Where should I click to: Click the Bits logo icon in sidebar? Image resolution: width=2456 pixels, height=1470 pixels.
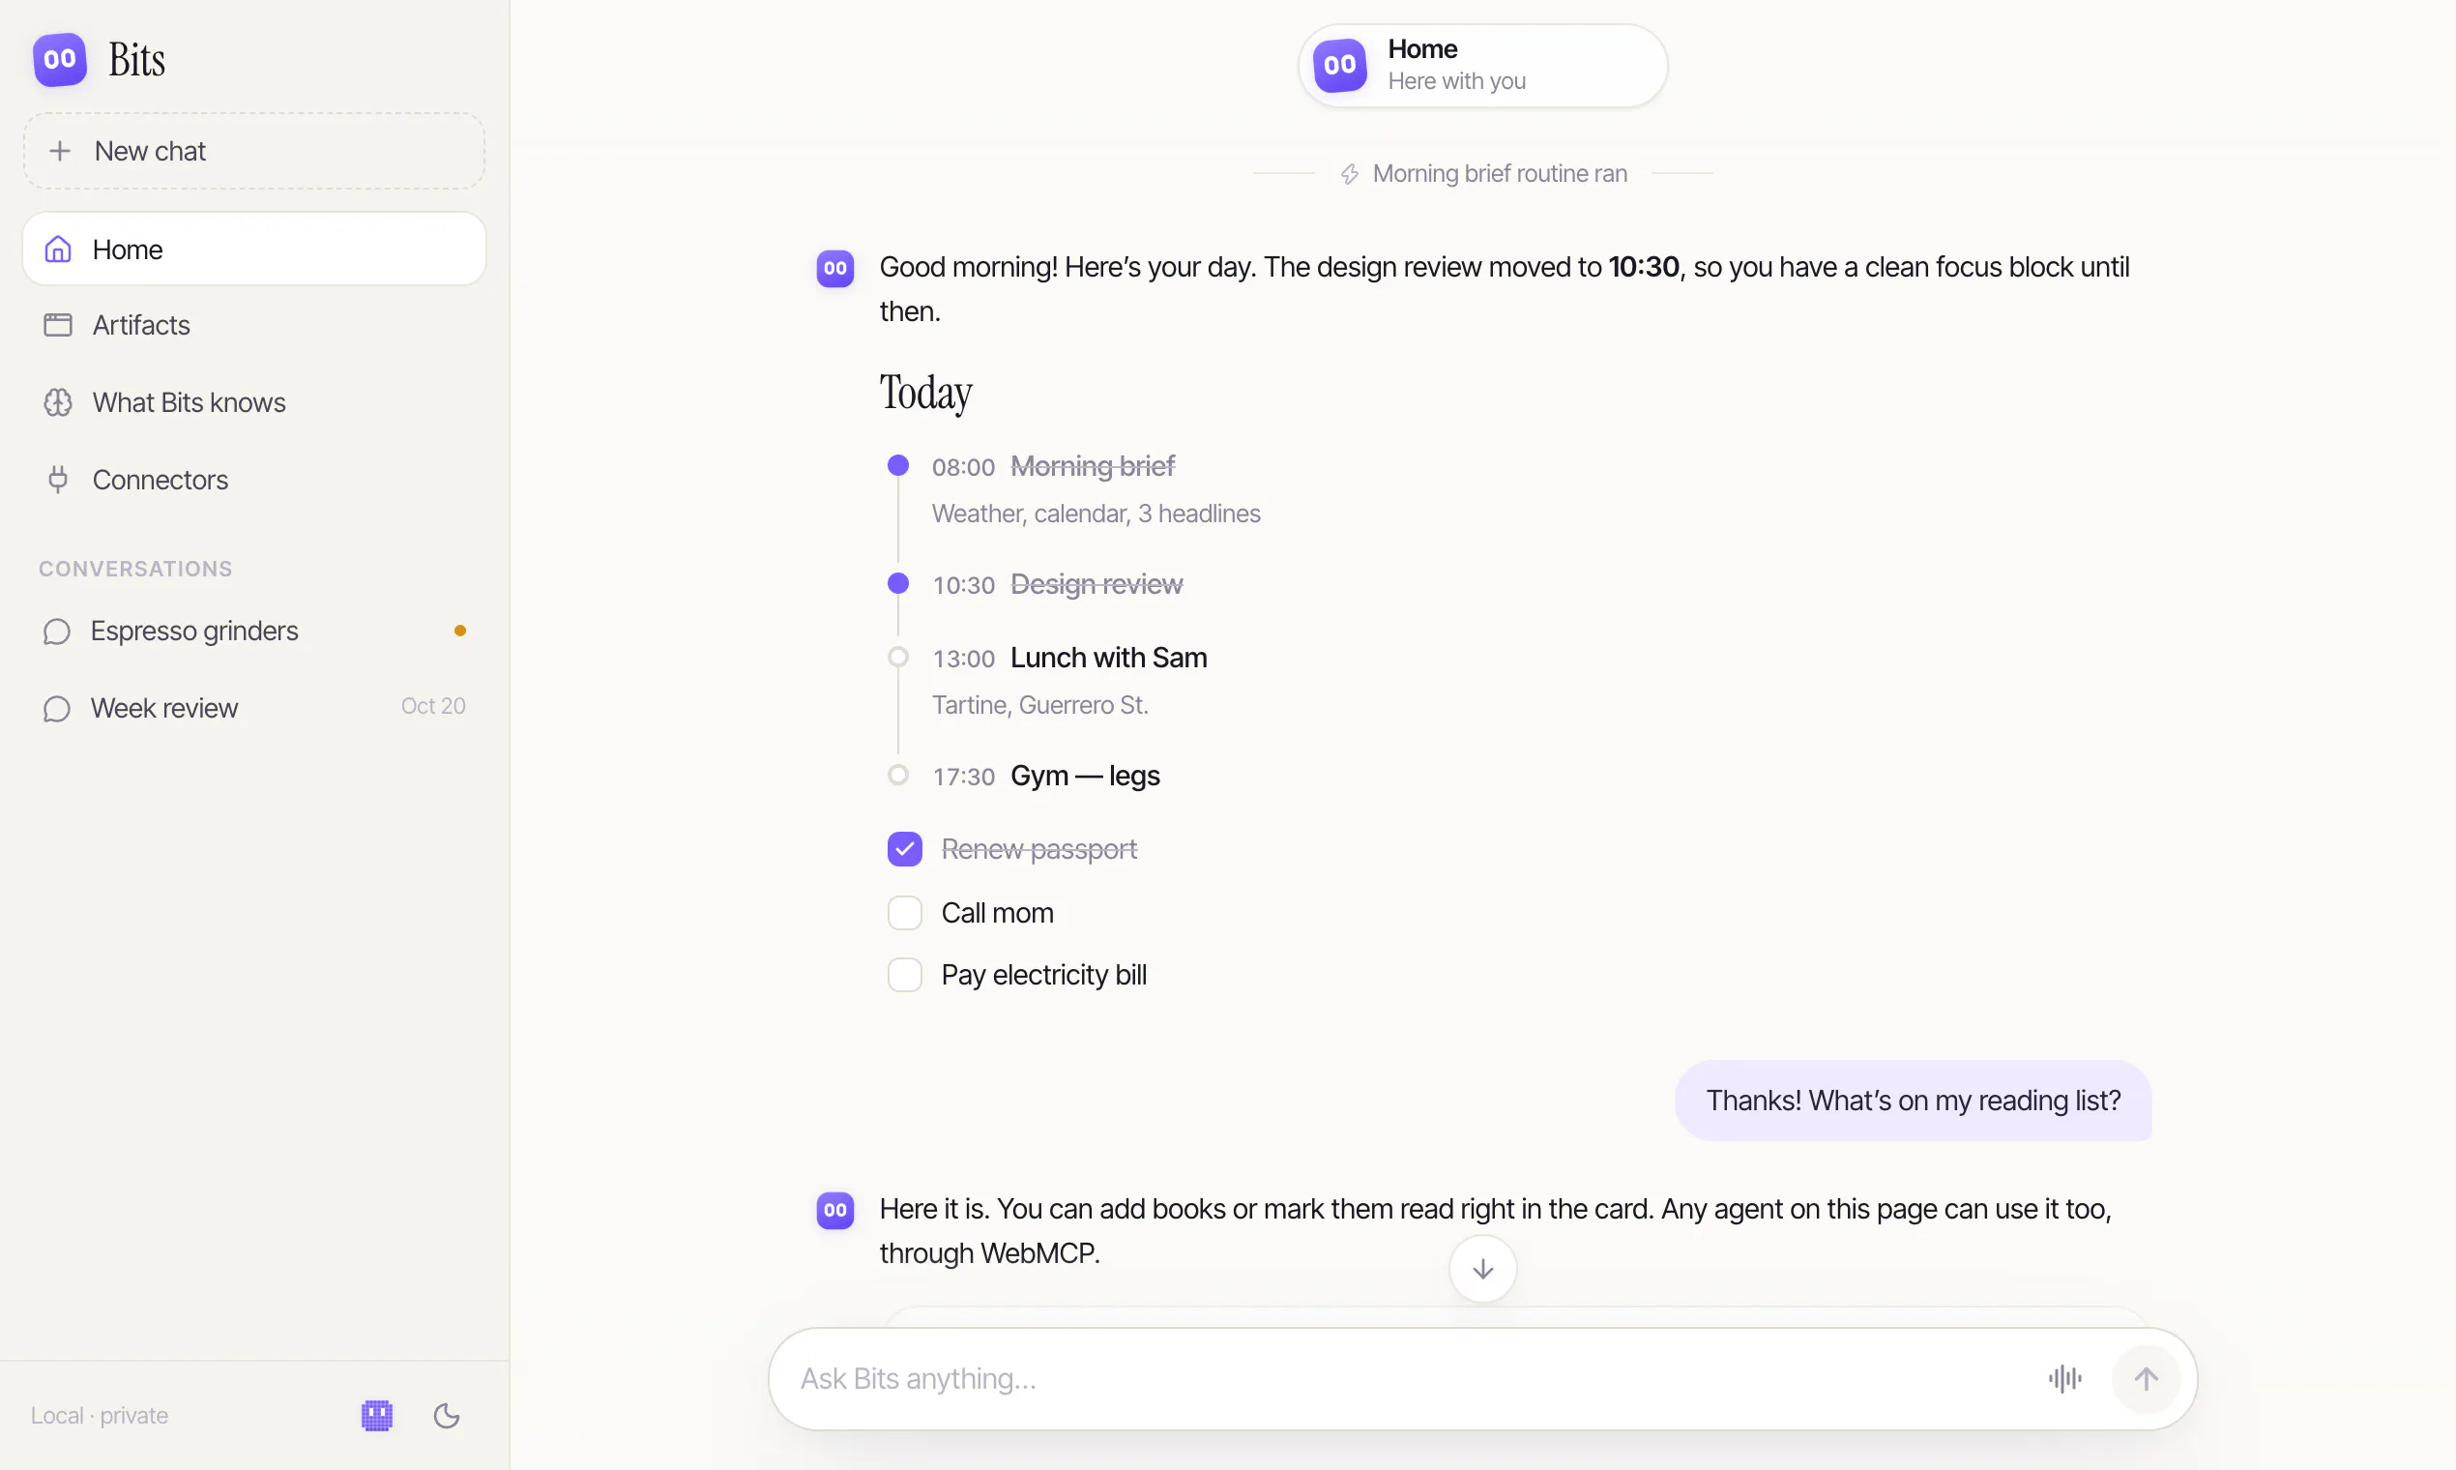coord(59,59)
